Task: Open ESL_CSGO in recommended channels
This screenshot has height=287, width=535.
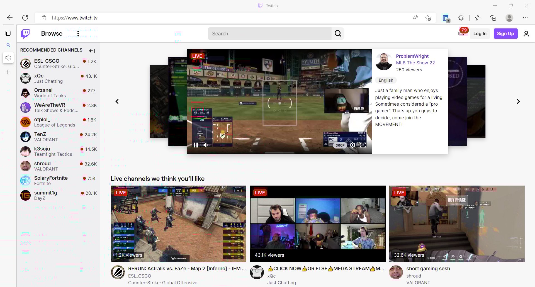Action: point(58,64)
